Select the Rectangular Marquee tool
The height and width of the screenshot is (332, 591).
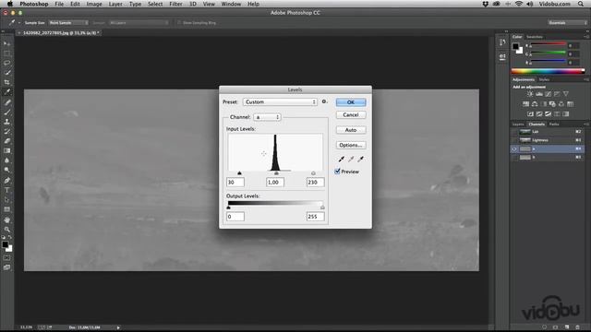(6, 53)
